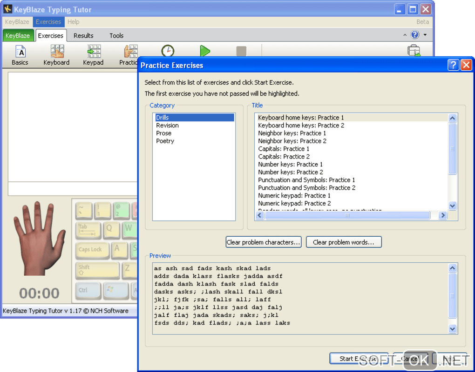The image size is (475, 372).
Task: Open the Help menu
Action: [x=73, y=22]
